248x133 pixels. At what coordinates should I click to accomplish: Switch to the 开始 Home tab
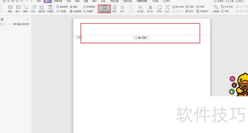click(39, 1)
